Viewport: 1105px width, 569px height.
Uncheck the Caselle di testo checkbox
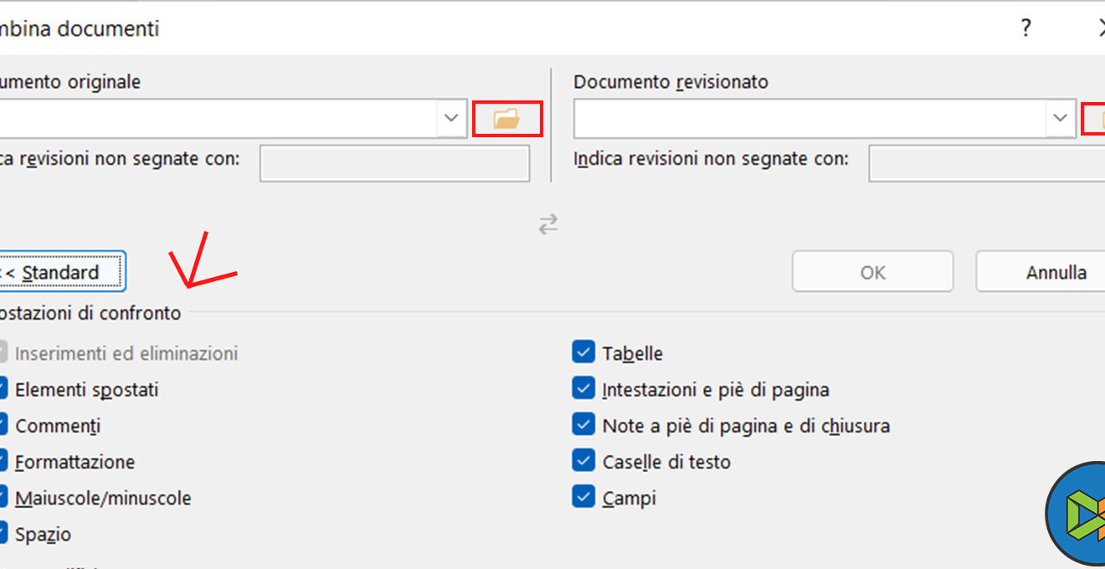pos(583,460)
